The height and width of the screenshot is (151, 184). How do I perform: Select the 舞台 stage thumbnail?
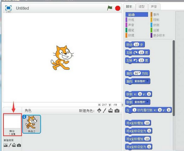[12, 125]
